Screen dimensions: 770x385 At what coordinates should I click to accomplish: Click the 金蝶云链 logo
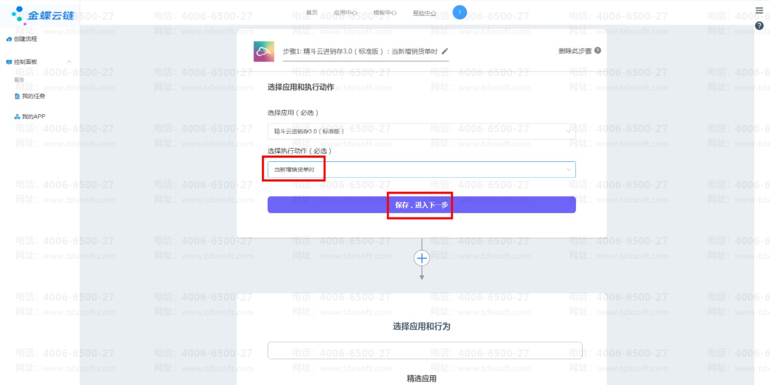point(43,15)
